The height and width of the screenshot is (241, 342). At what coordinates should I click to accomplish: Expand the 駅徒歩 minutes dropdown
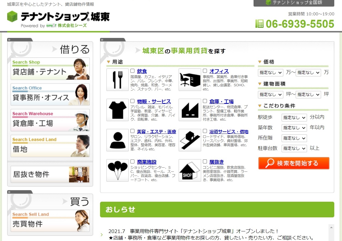point(294,118)
